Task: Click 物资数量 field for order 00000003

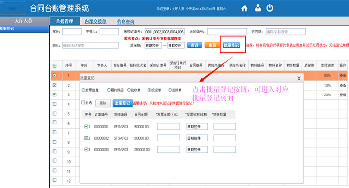Action: click(225, 149)
